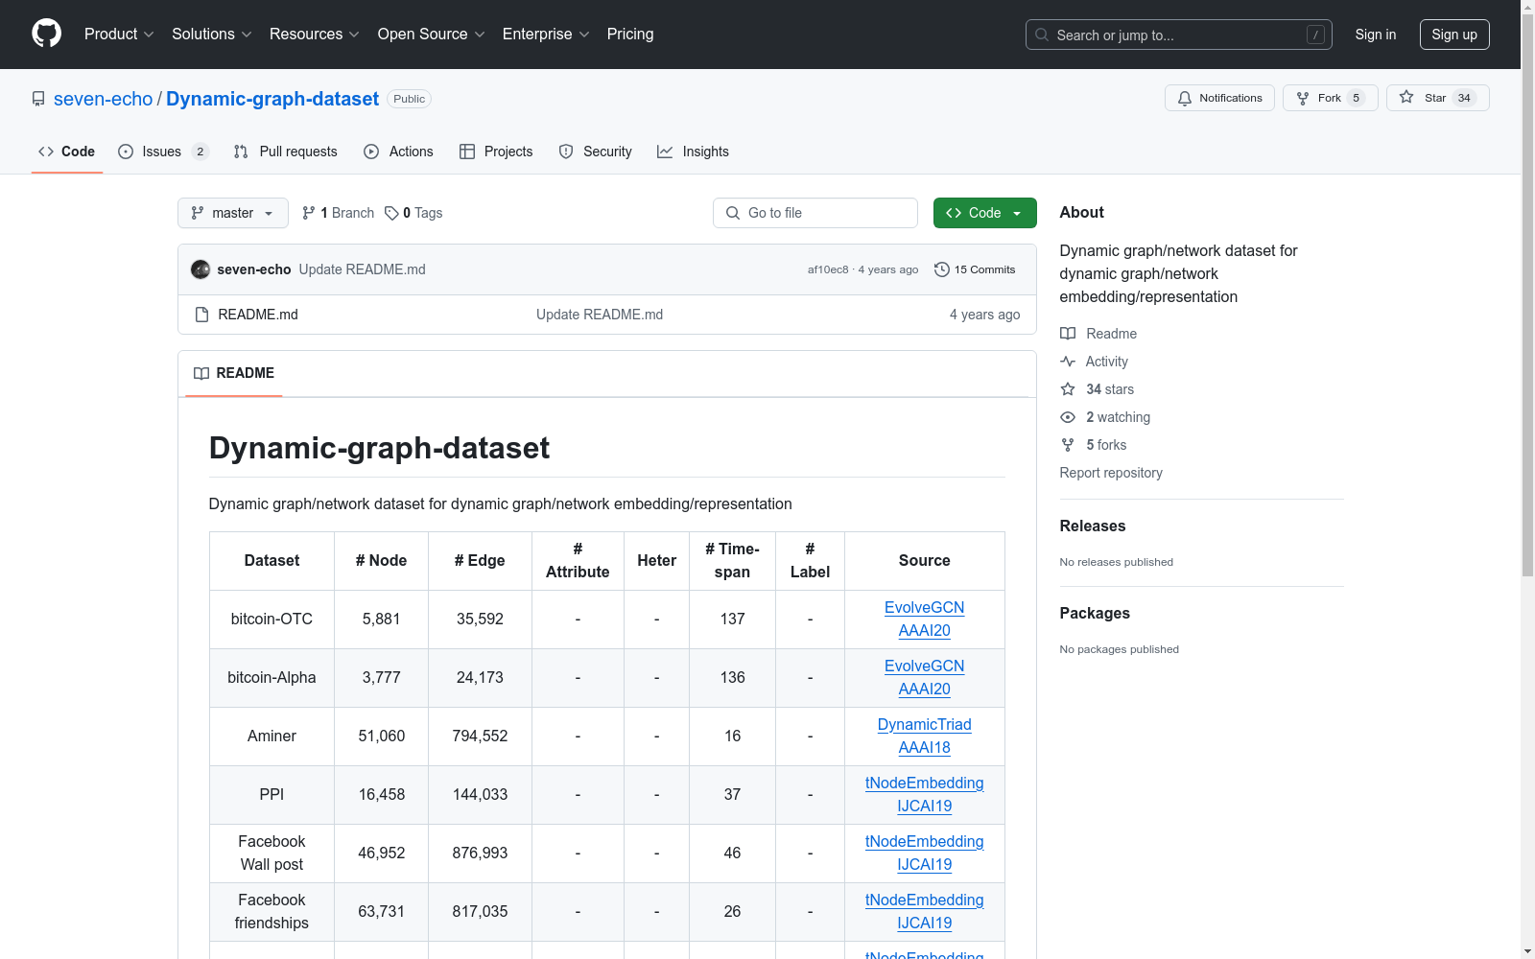Screen dimensions: 1535x959
Task: Expand the Open Source menu
Action: click(x=432, y=35)
